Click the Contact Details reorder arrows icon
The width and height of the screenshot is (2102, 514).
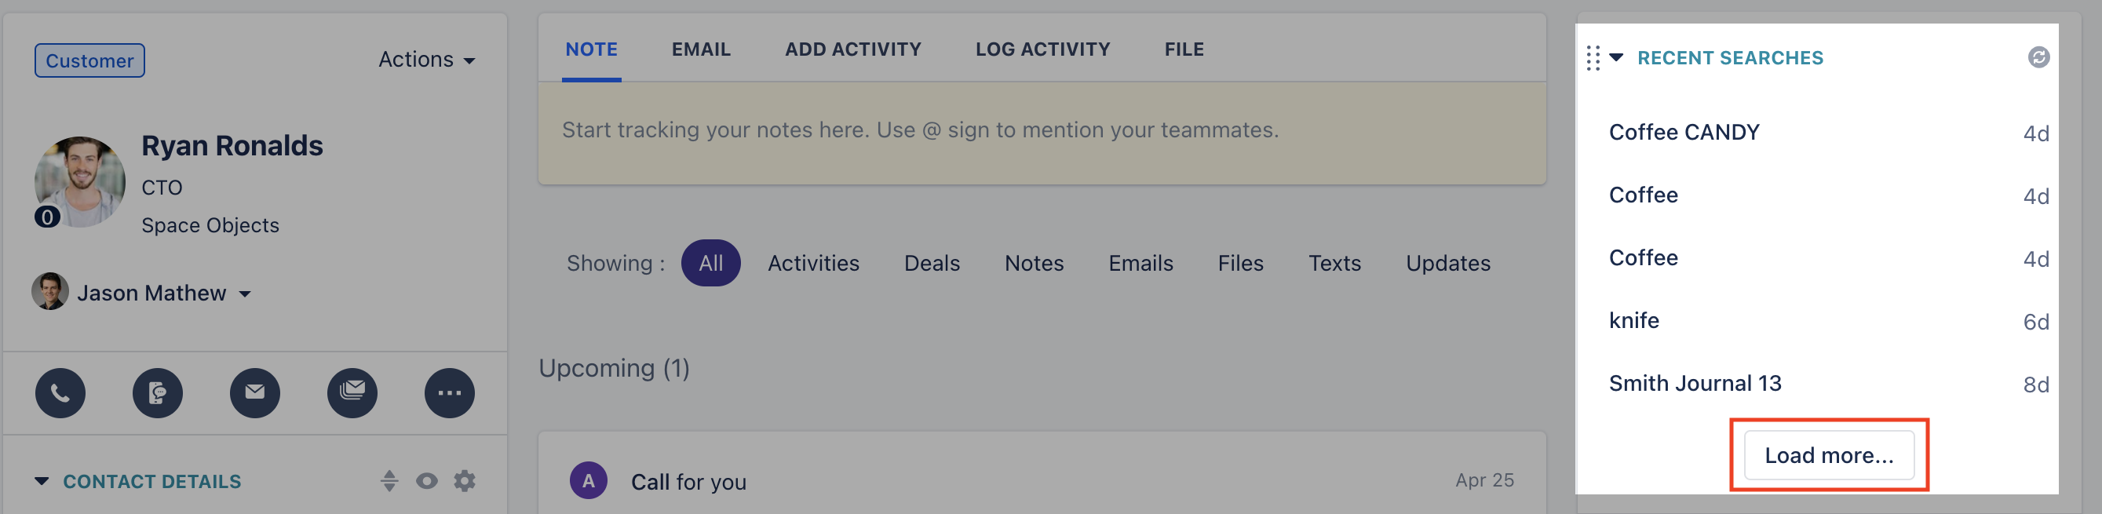point(389,481)
